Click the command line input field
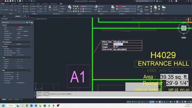Image resolution: width=192 pixels, height=108 pixels. tap(114, 97)
